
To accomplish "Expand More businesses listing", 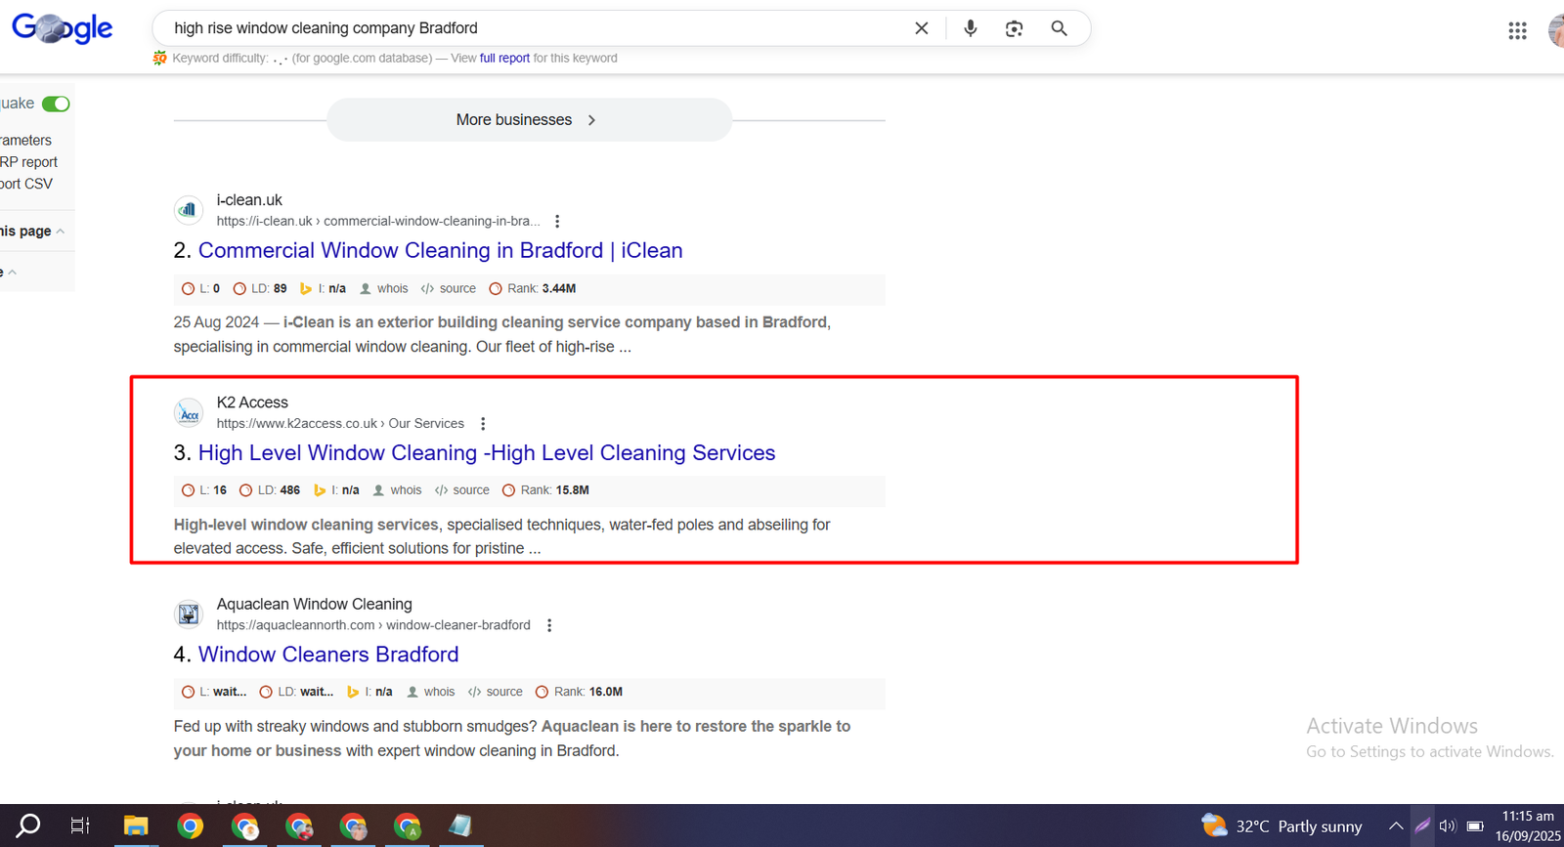I will [528, 120].
